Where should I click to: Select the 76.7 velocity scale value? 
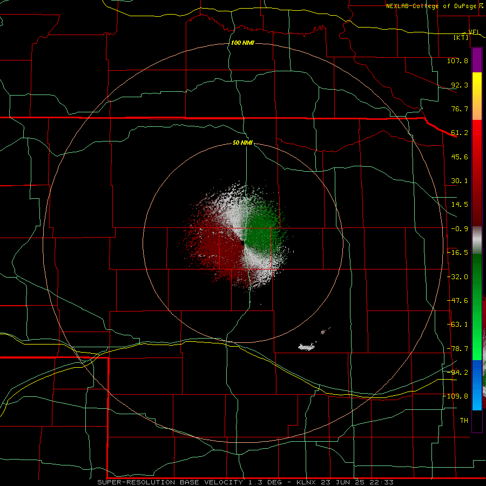[x=460, y=109]
